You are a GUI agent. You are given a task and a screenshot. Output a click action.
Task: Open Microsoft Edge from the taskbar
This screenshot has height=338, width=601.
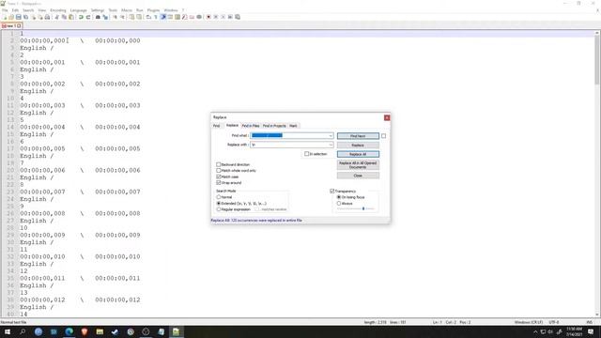tap(69, 331)
